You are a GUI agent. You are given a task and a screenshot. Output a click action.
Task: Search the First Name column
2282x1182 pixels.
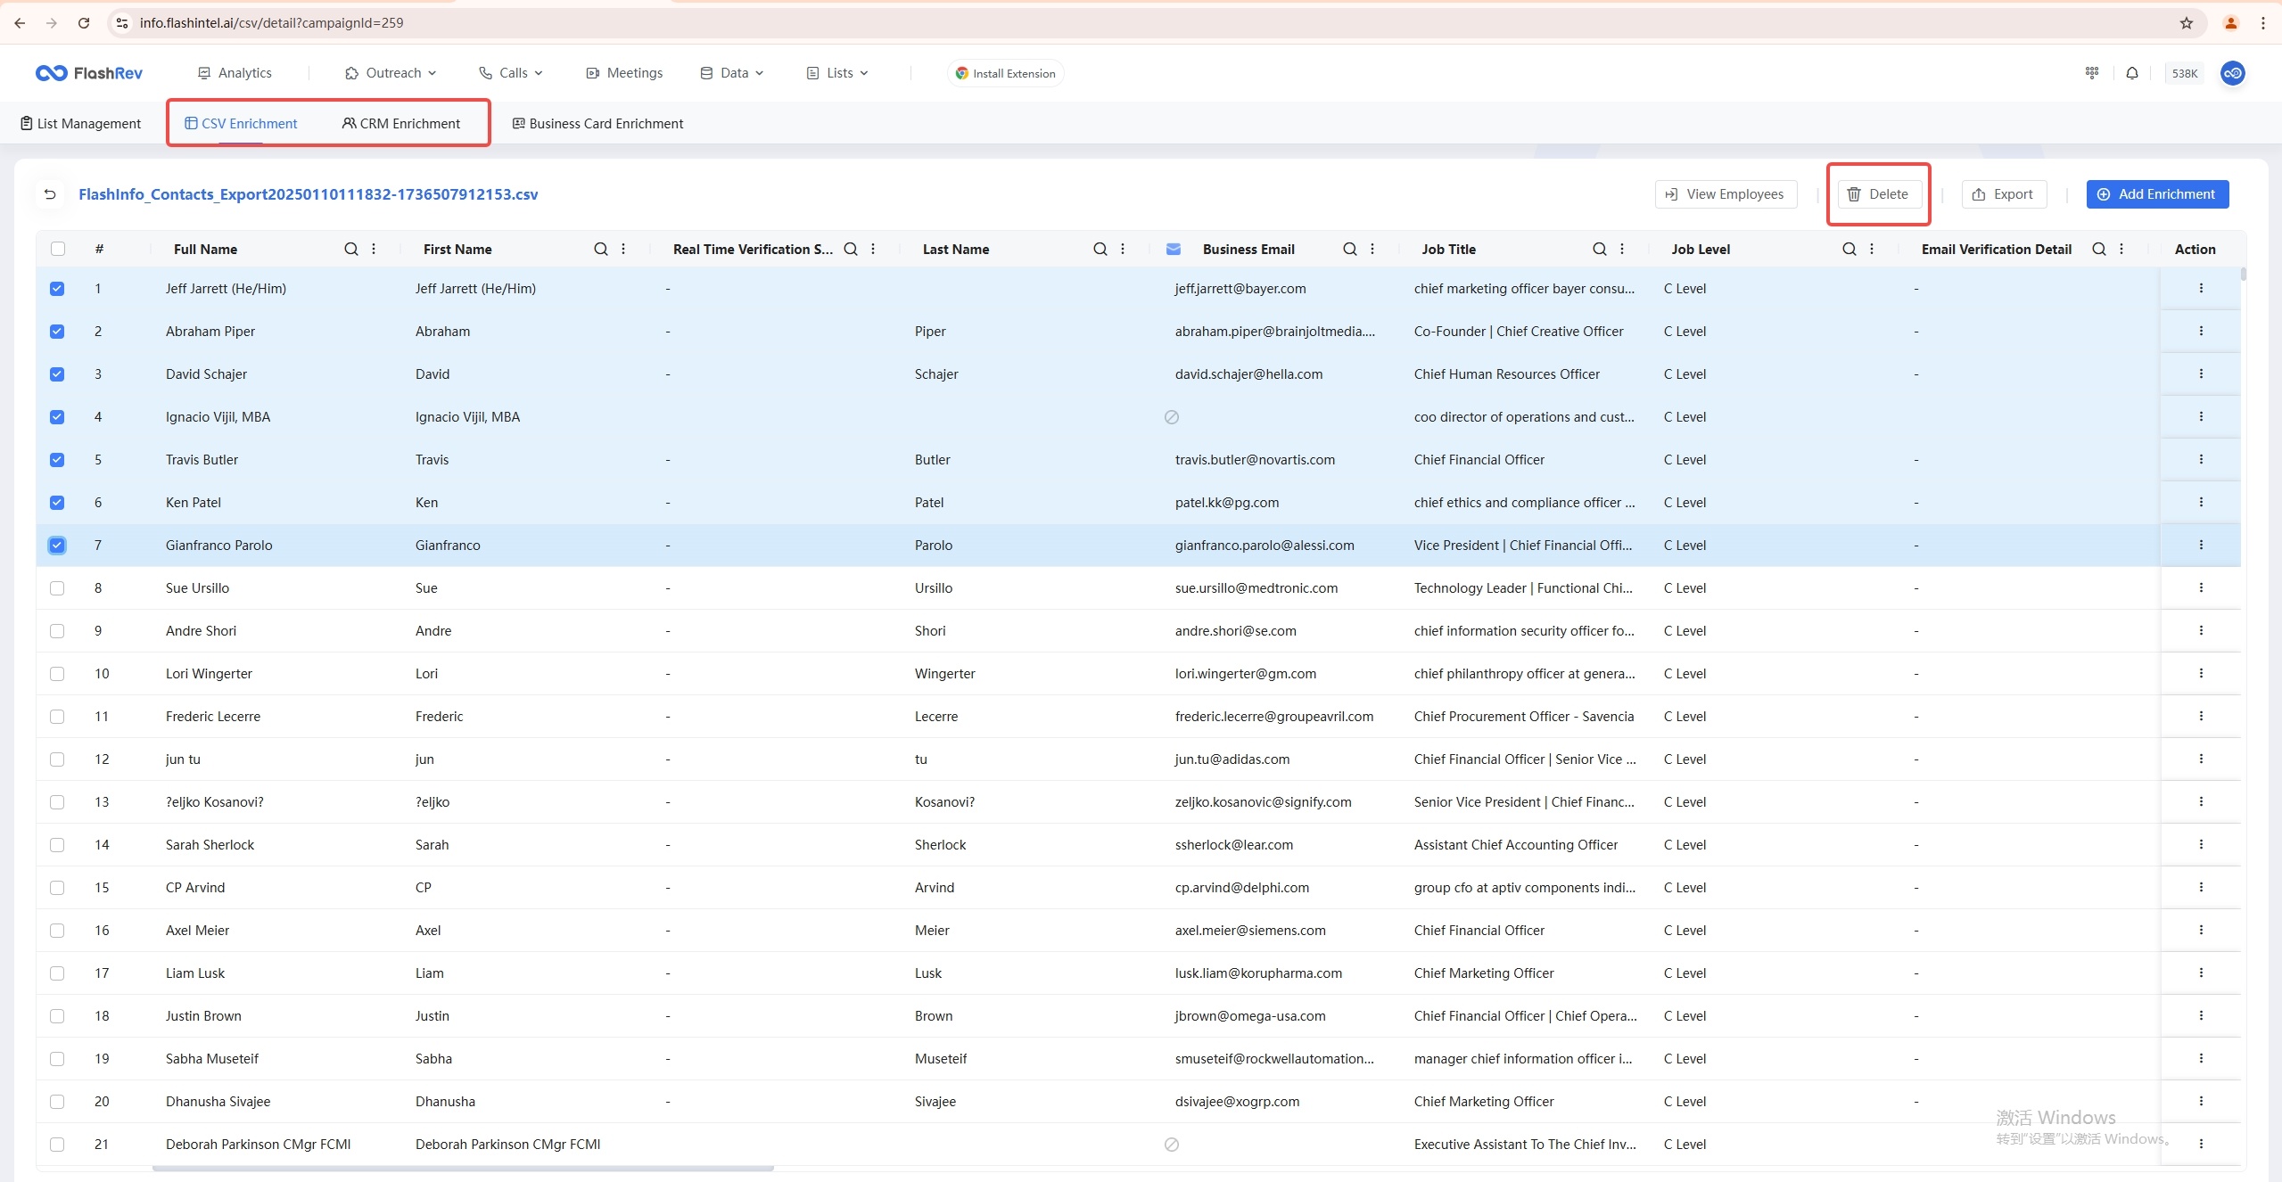[x=601, y=250]
